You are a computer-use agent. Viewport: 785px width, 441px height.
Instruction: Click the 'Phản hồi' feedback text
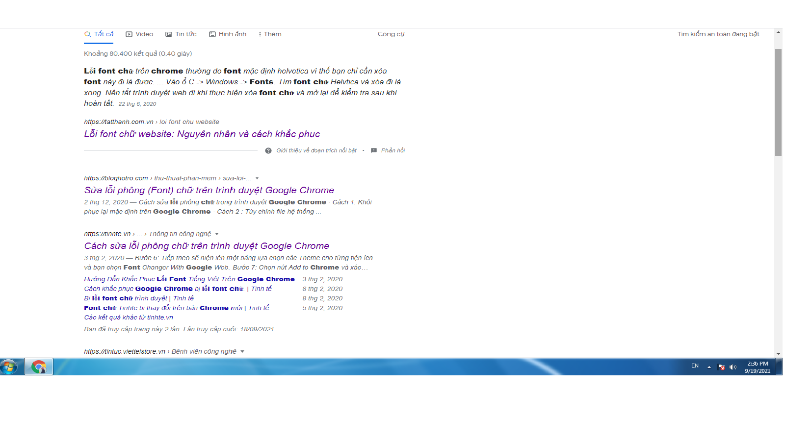pyautogui.click(x=393, y=150)
